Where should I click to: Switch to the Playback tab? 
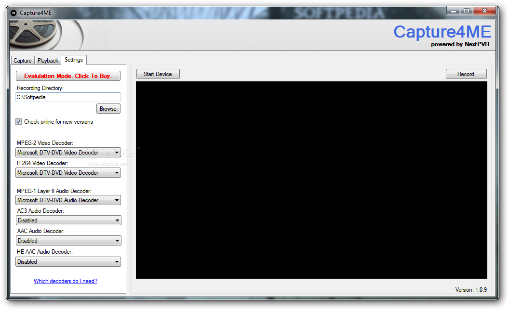(x=48, y=61)
